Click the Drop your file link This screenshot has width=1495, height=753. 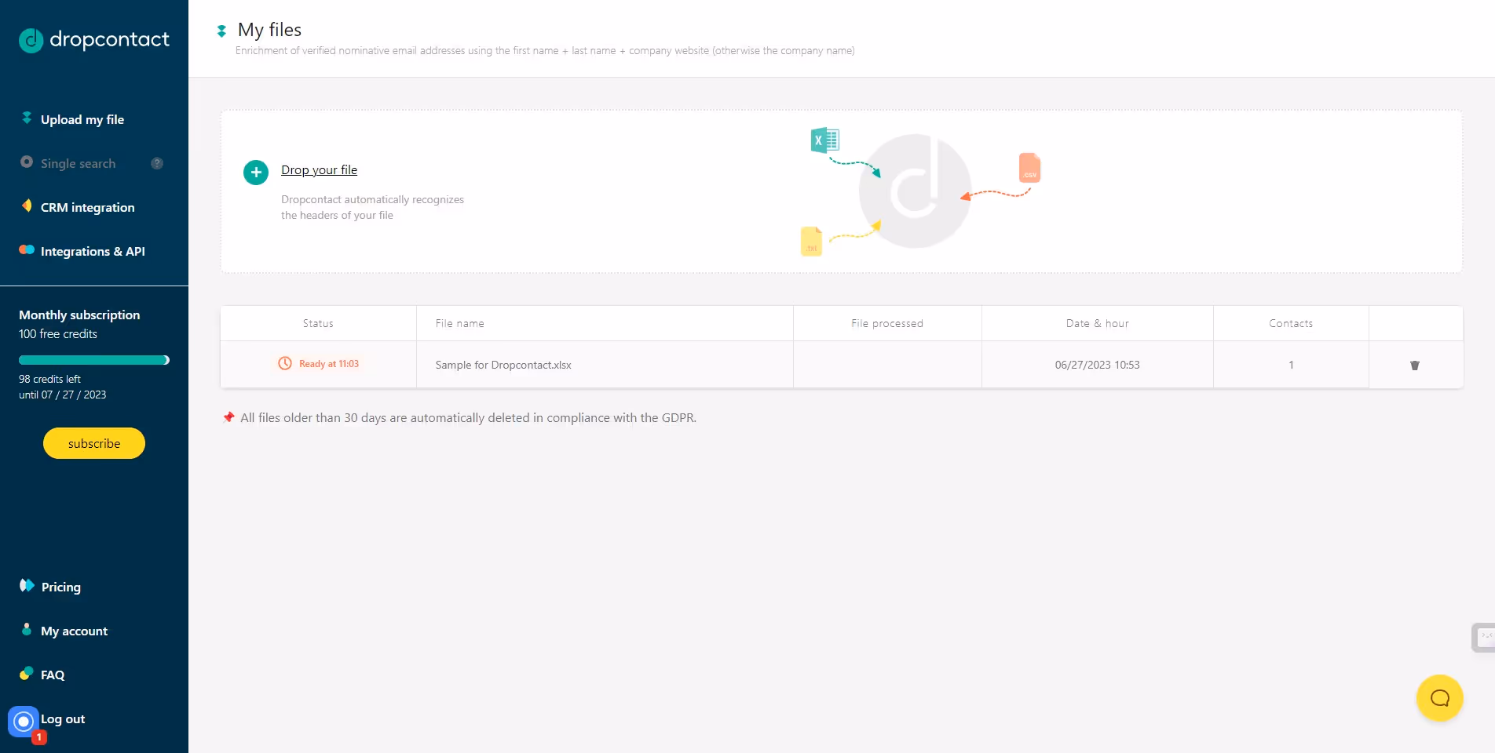click(320, 170)
